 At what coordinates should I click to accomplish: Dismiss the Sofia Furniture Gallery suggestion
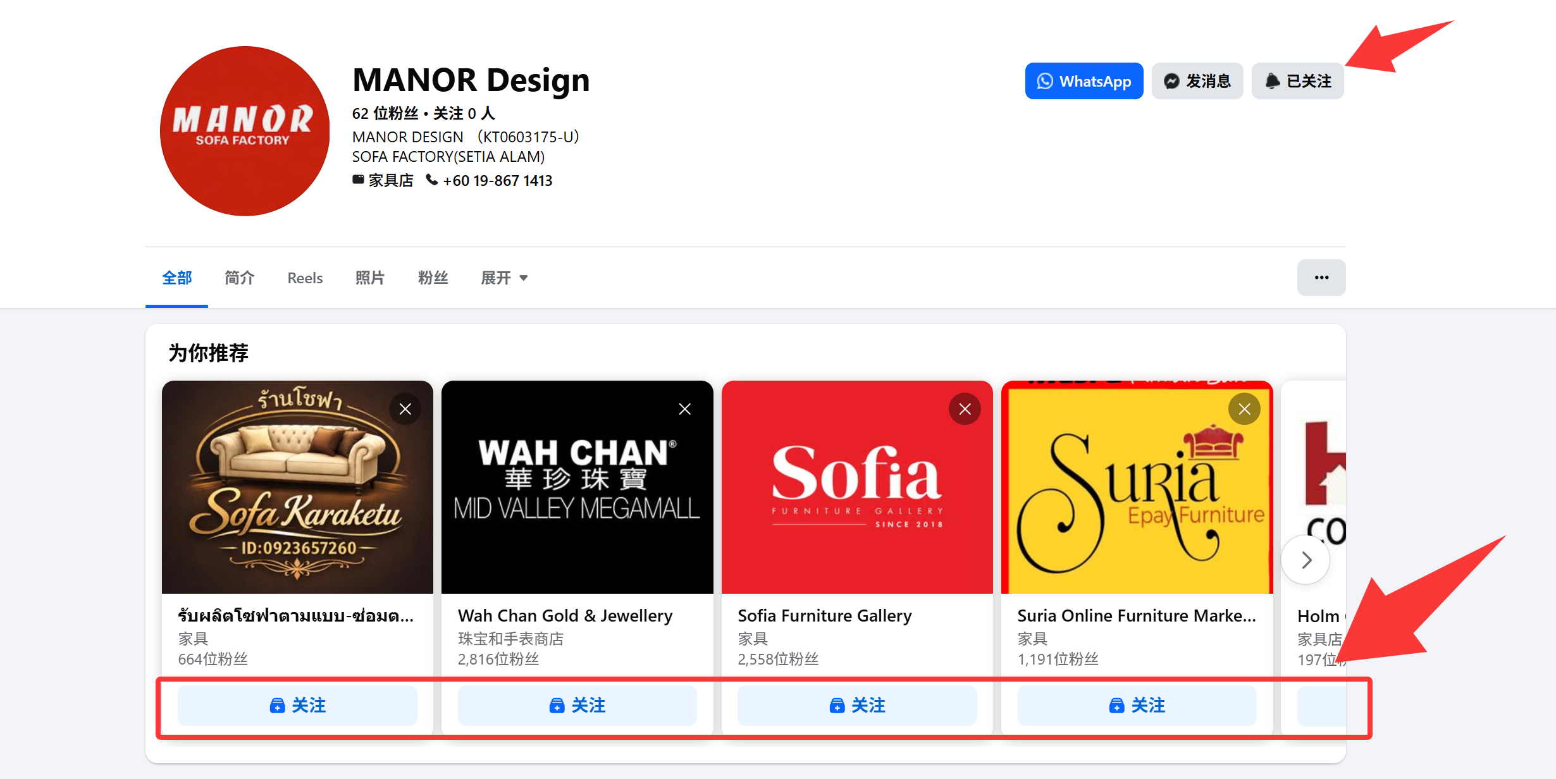click(x=965, y=409)
